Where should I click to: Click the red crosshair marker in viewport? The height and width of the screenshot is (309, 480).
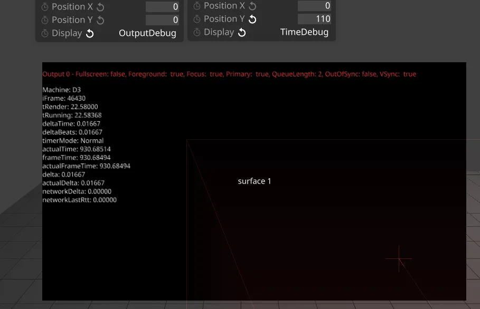tap(399, 258)
